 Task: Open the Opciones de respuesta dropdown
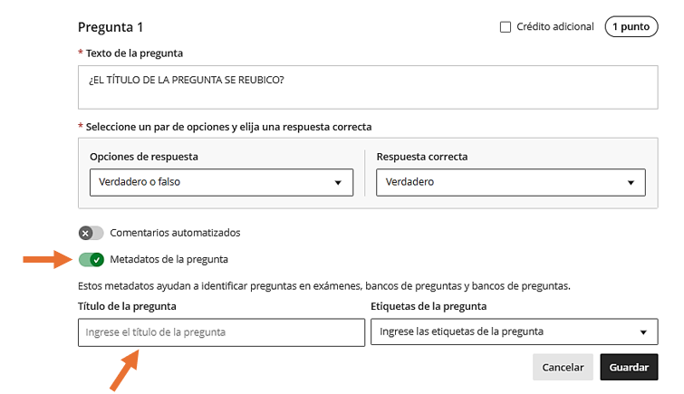pos(221,182)
